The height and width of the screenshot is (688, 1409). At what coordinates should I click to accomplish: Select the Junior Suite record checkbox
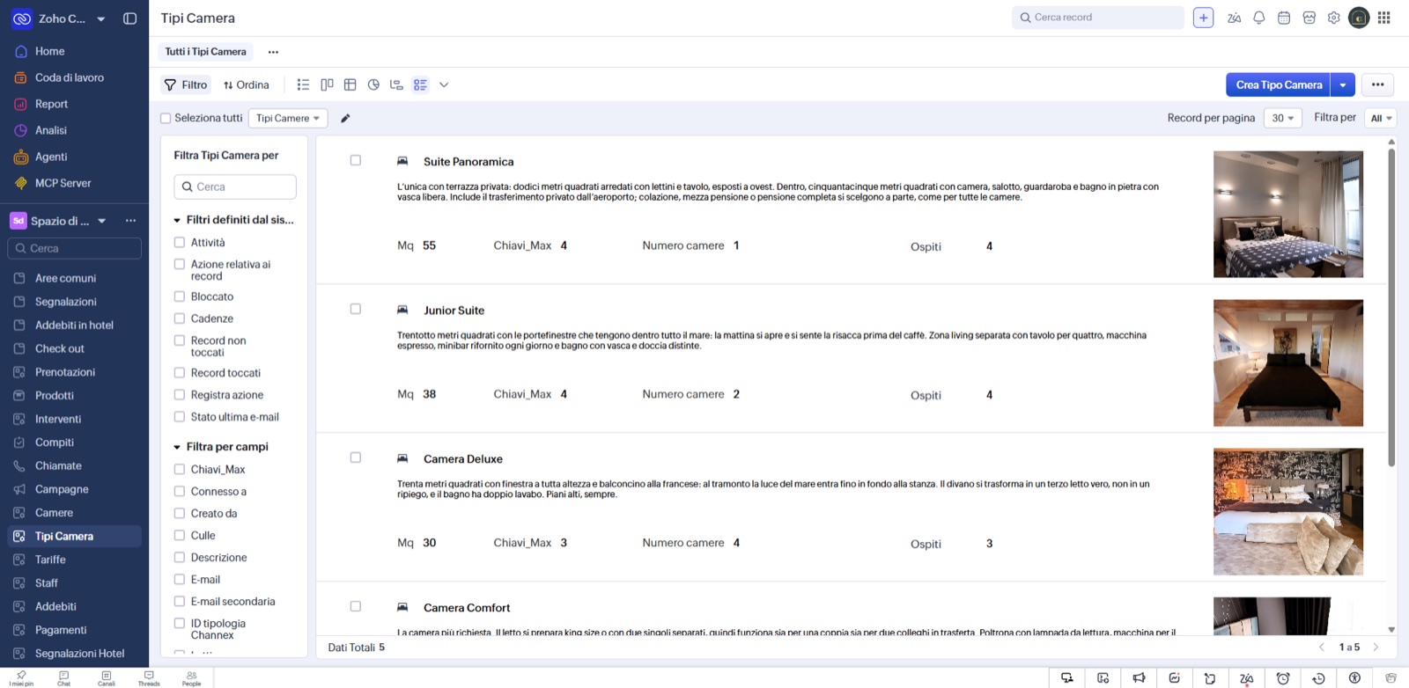click(356, 309)
